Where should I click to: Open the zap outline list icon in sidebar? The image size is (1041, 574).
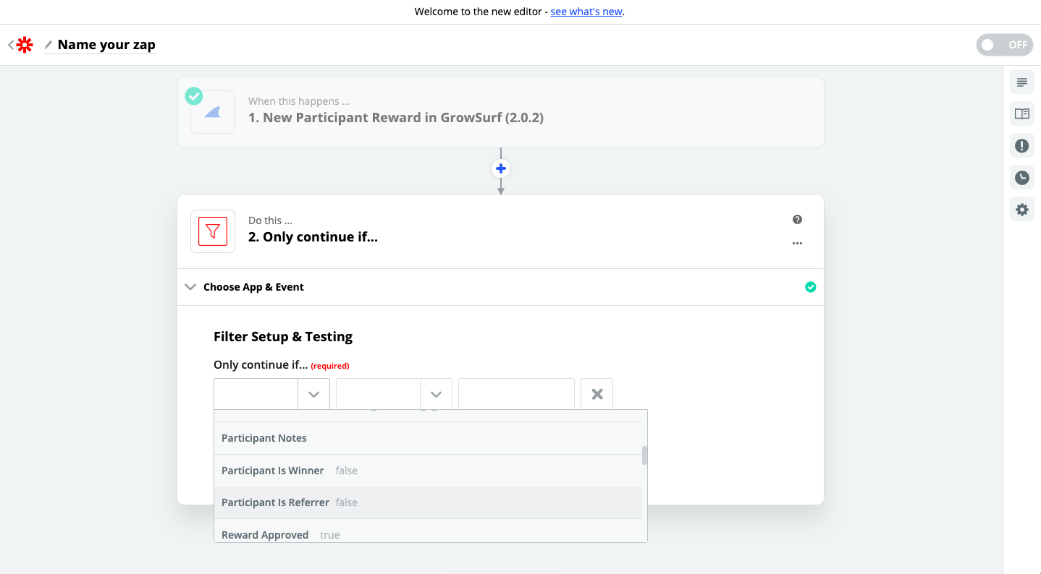(x=1022, y=82)
